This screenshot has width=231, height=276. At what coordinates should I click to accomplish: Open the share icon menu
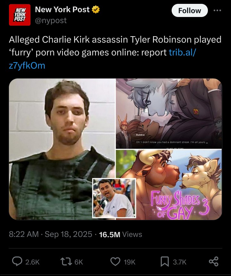(214, 261)
